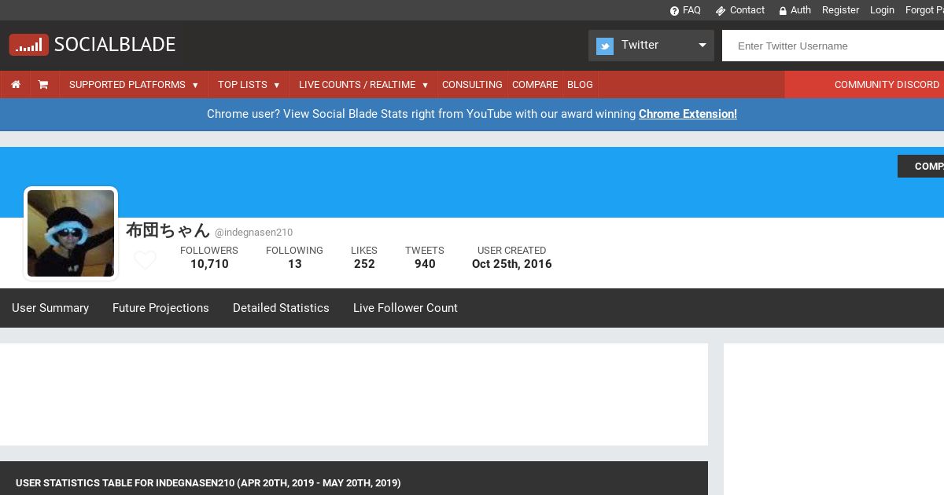944x495 pixels.
Task: Switch to the Detailed Statistics tab
Action: pyautogui.click(x=281, y=308)
